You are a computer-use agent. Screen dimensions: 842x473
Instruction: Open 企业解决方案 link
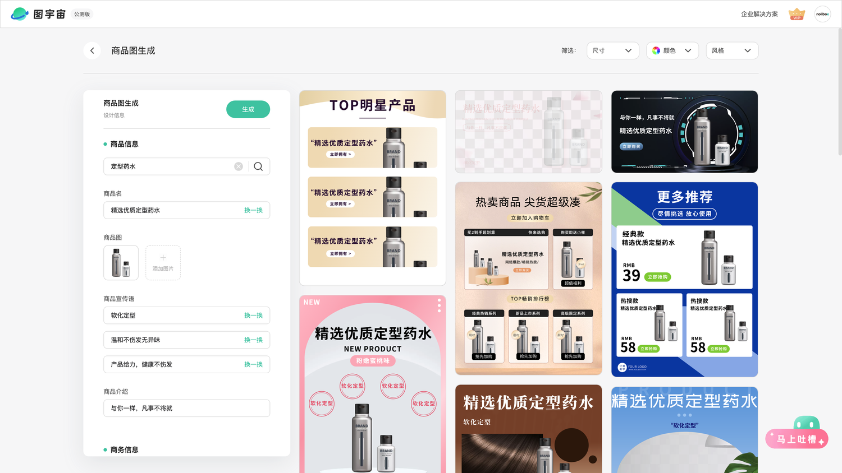point(759,14)
